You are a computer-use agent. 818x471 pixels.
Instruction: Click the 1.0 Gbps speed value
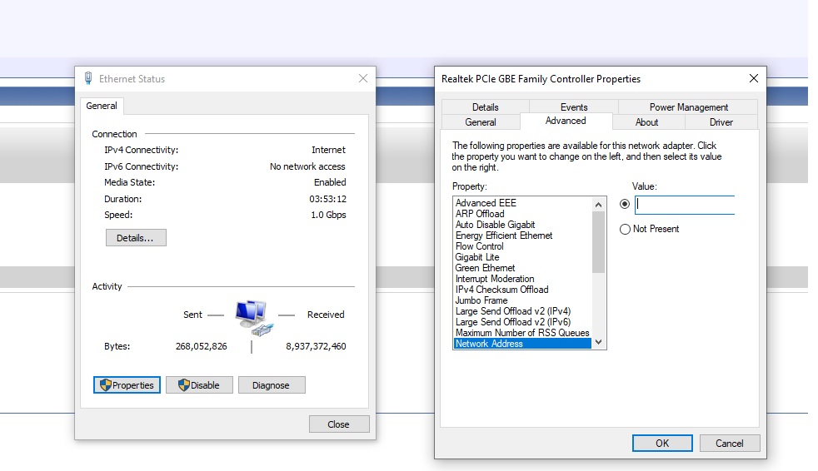328,215
